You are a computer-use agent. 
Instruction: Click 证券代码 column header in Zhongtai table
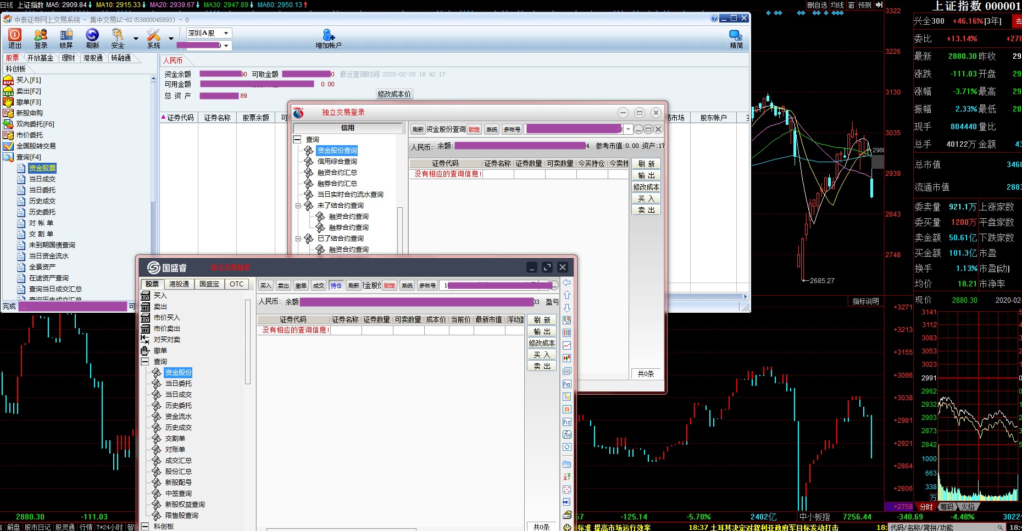pyautogui.click(x=180, y=118)
